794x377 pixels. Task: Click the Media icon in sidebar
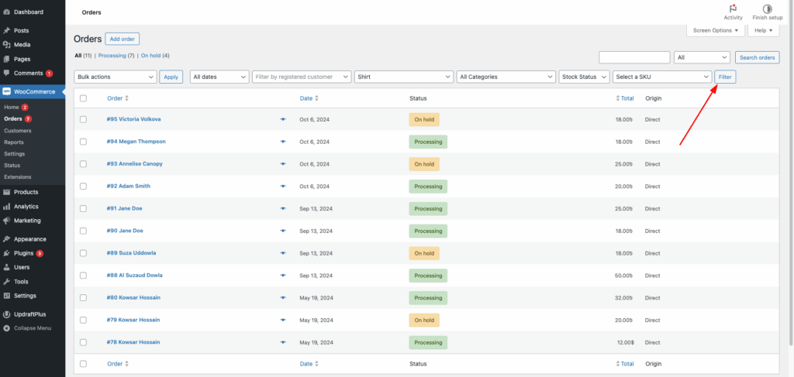click(x=6, y=44)
